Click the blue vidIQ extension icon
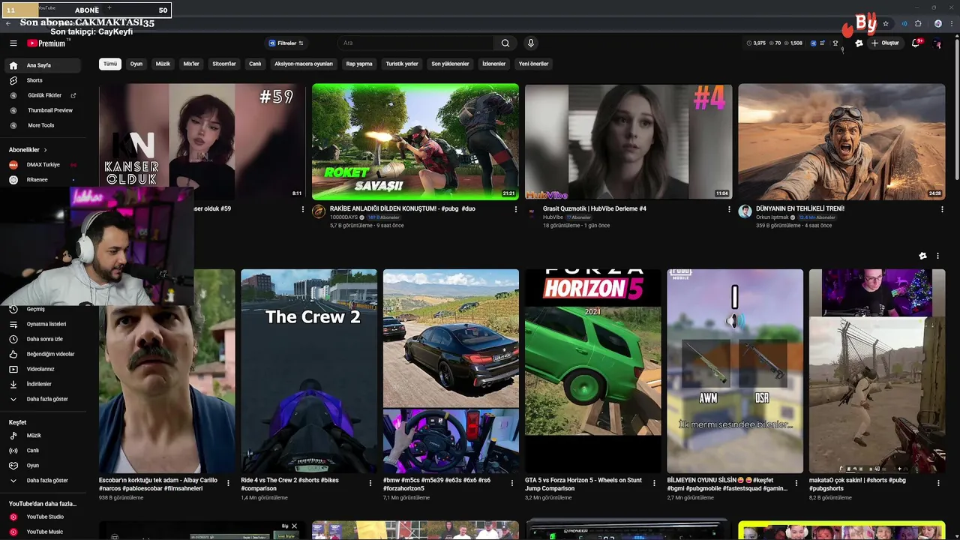960x540 pixels. [814, 43]
